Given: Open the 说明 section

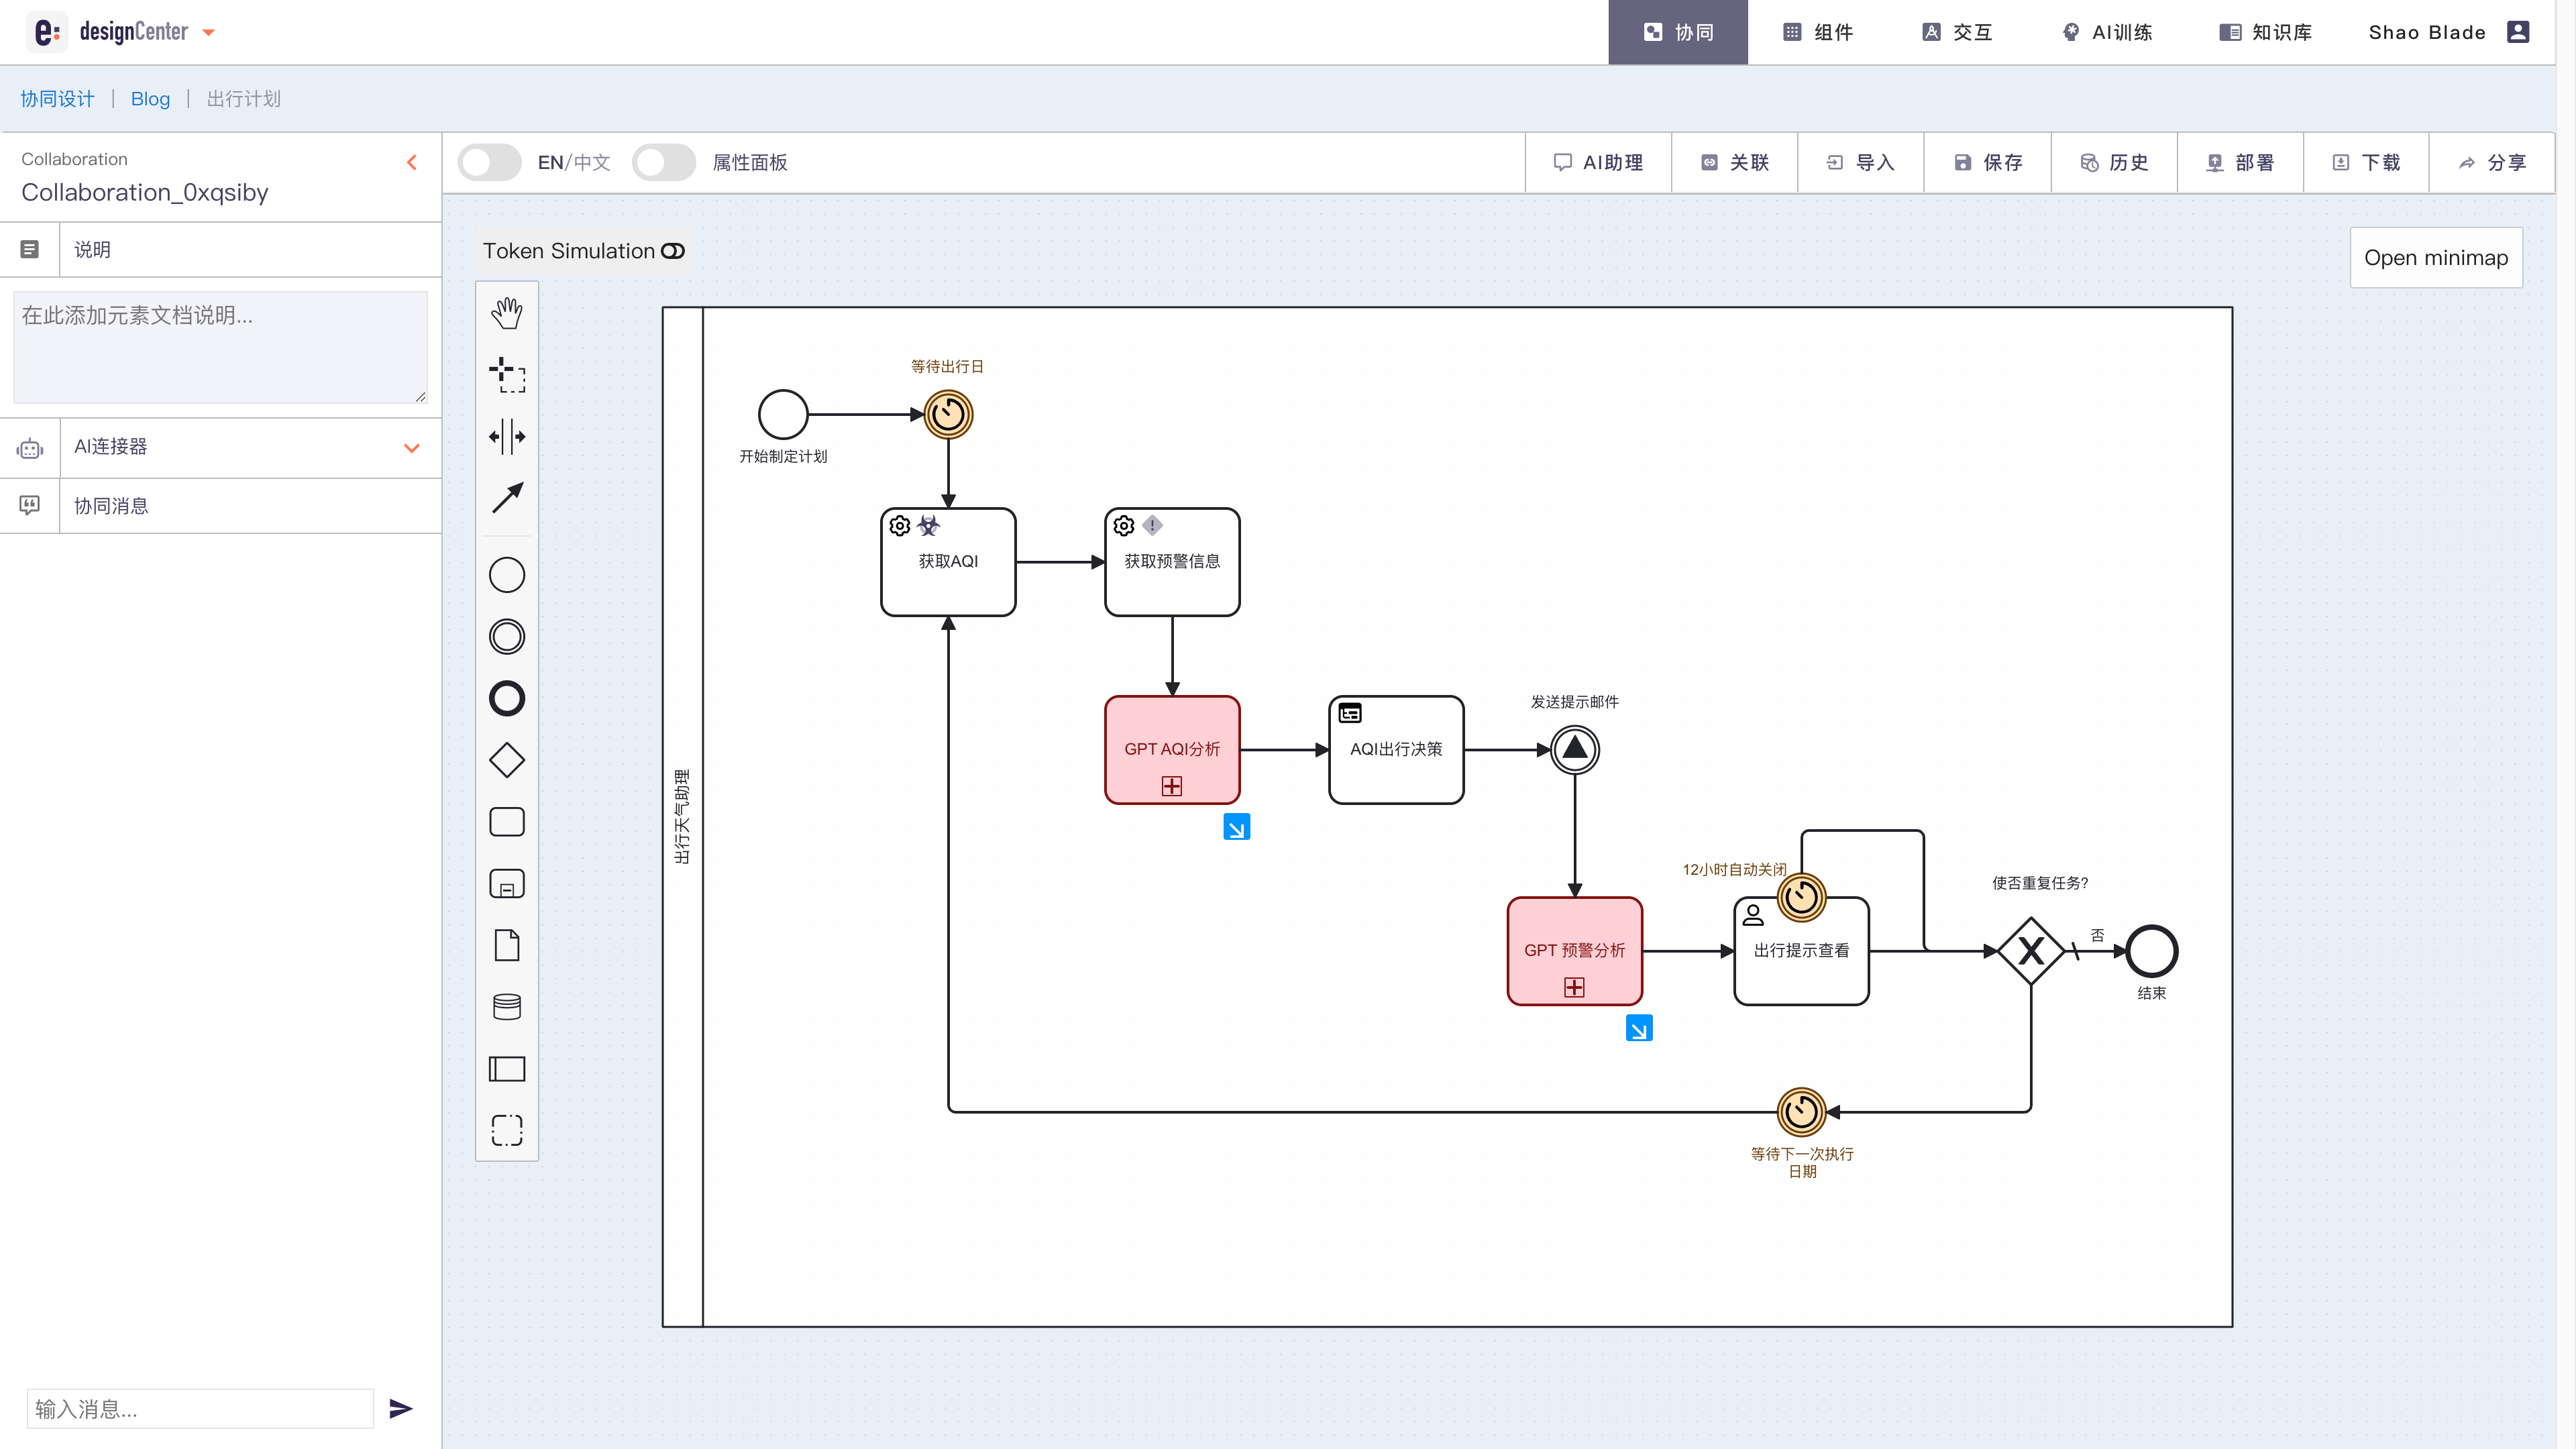Looking at the screenshot, I should (221, 249).
